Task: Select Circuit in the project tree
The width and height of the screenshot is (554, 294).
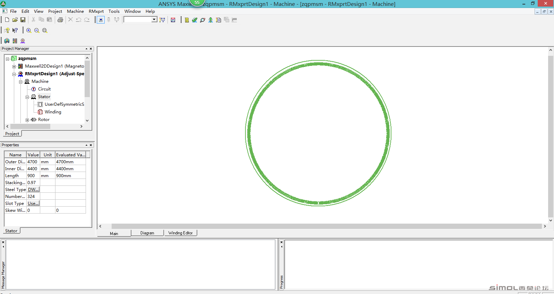Action: 44,89
